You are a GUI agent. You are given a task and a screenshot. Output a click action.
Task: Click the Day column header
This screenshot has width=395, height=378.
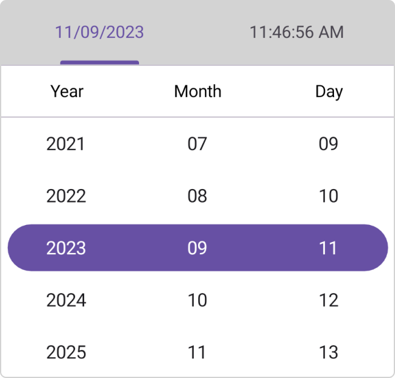coord(329,91)
